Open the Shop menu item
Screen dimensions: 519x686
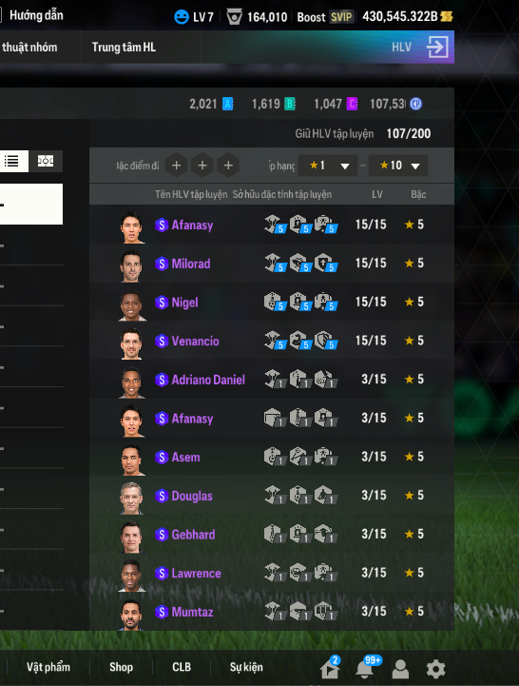click(121, 667)
